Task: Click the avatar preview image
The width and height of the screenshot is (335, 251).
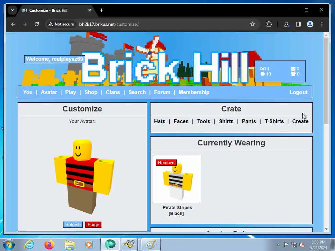Action: 83,177
